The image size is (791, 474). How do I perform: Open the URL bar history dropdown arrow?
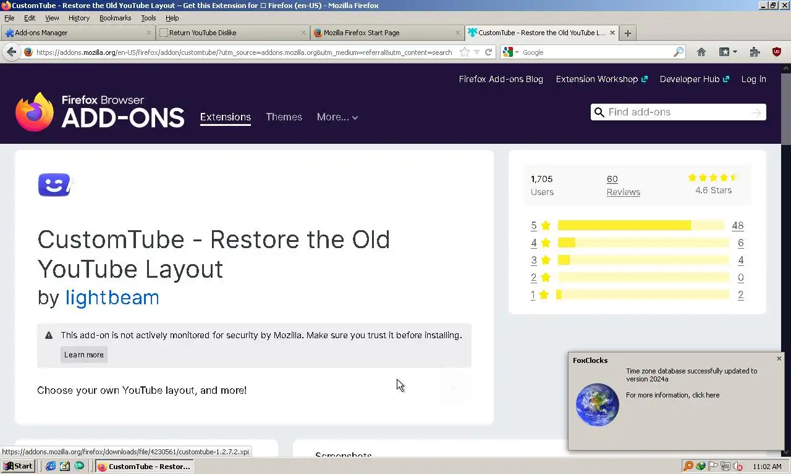pos(476,52)
